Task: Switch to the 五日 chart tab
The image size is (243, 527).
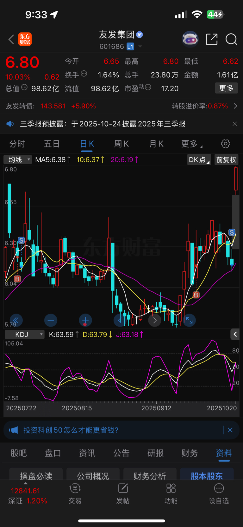Action: 52,144
